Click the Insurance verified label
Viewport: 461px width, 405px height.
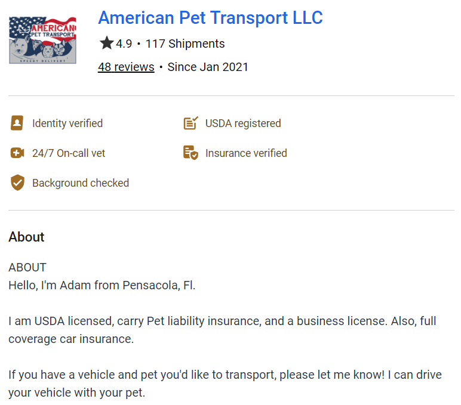click(x=246, y=153)
